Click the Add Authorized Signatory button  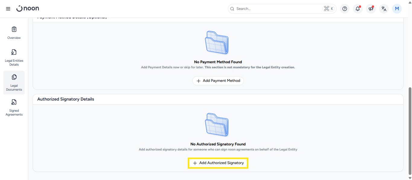(218, 163)
